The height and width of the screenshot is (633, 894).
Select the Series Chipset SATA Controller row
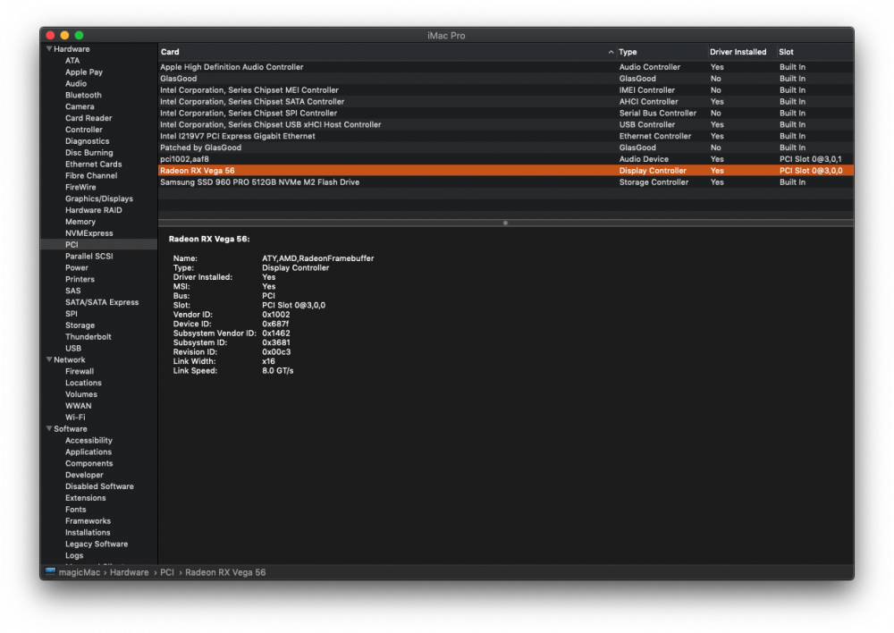tap(506, 102)
